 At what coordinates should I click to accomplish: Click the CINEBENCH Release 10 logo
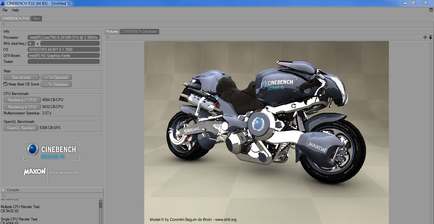[x=51, y=151]
